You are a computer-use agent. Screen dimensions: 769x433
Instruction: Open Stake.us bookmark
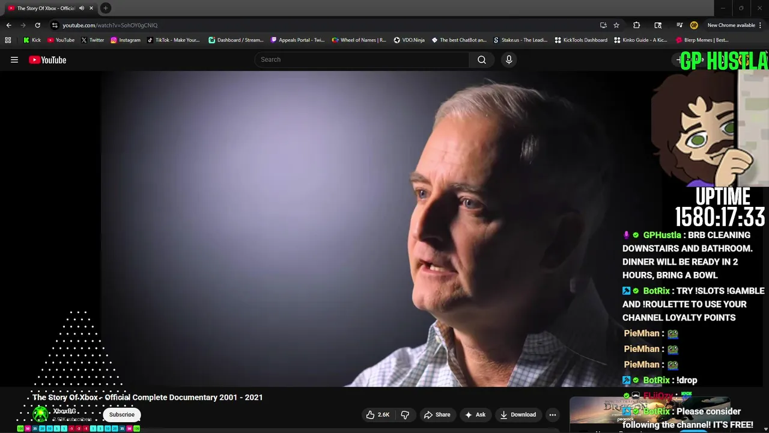point(520,40)
